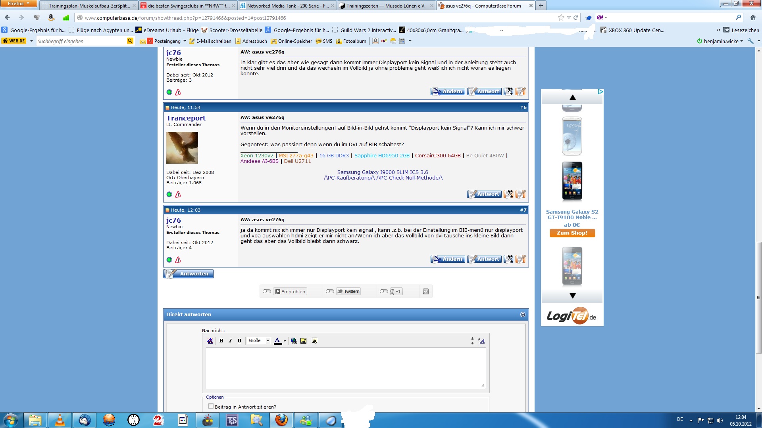Click the insert image icon

point(304,341)
